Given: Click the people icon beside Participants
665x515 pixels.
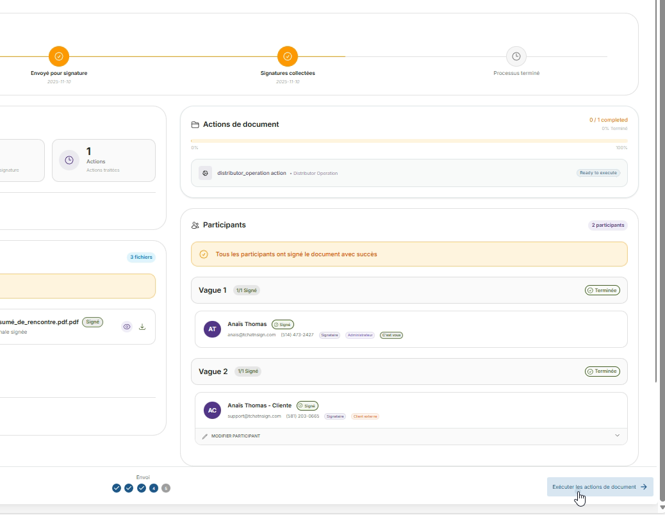Looking at the screenshot, I should pos(195,225).
